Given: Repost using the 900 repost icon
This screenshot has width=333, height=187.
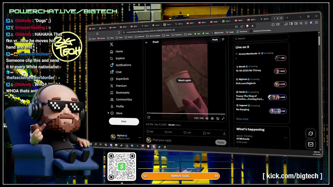Looking at the screenshot, I should coord(166,132).
